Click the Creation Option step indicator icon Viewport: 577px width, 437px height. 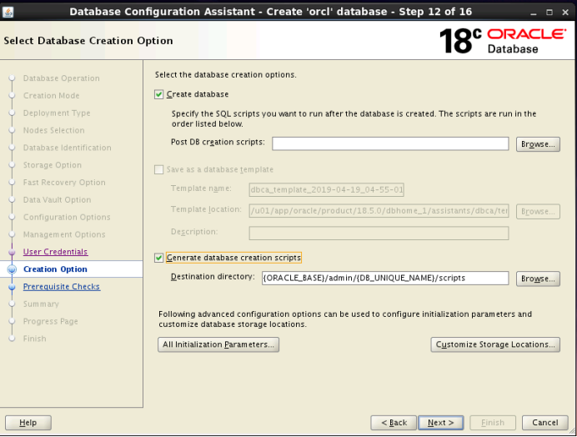tap(12, 269)
